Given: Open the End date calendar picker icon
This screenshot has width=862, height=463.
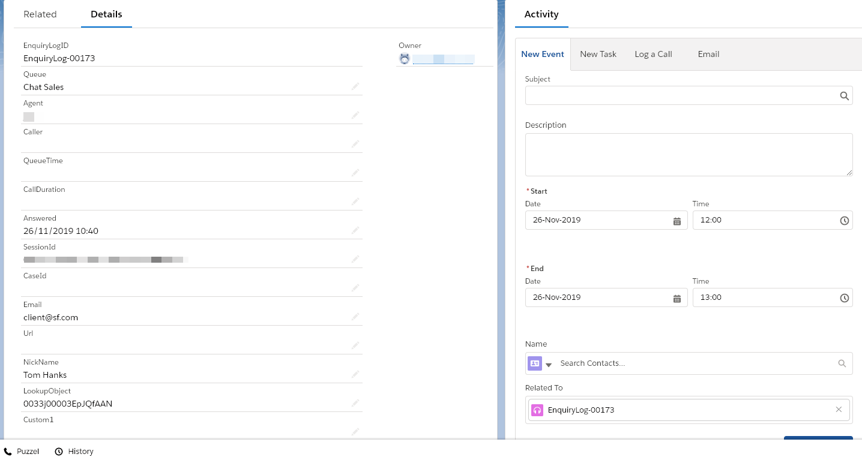Looking at the screenshot, I should (x=677, y=298).
